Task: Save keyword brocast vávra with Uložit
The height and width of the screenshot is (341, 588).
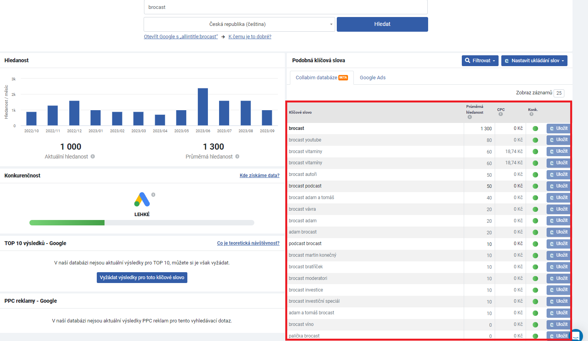Action: coord(559,209)
